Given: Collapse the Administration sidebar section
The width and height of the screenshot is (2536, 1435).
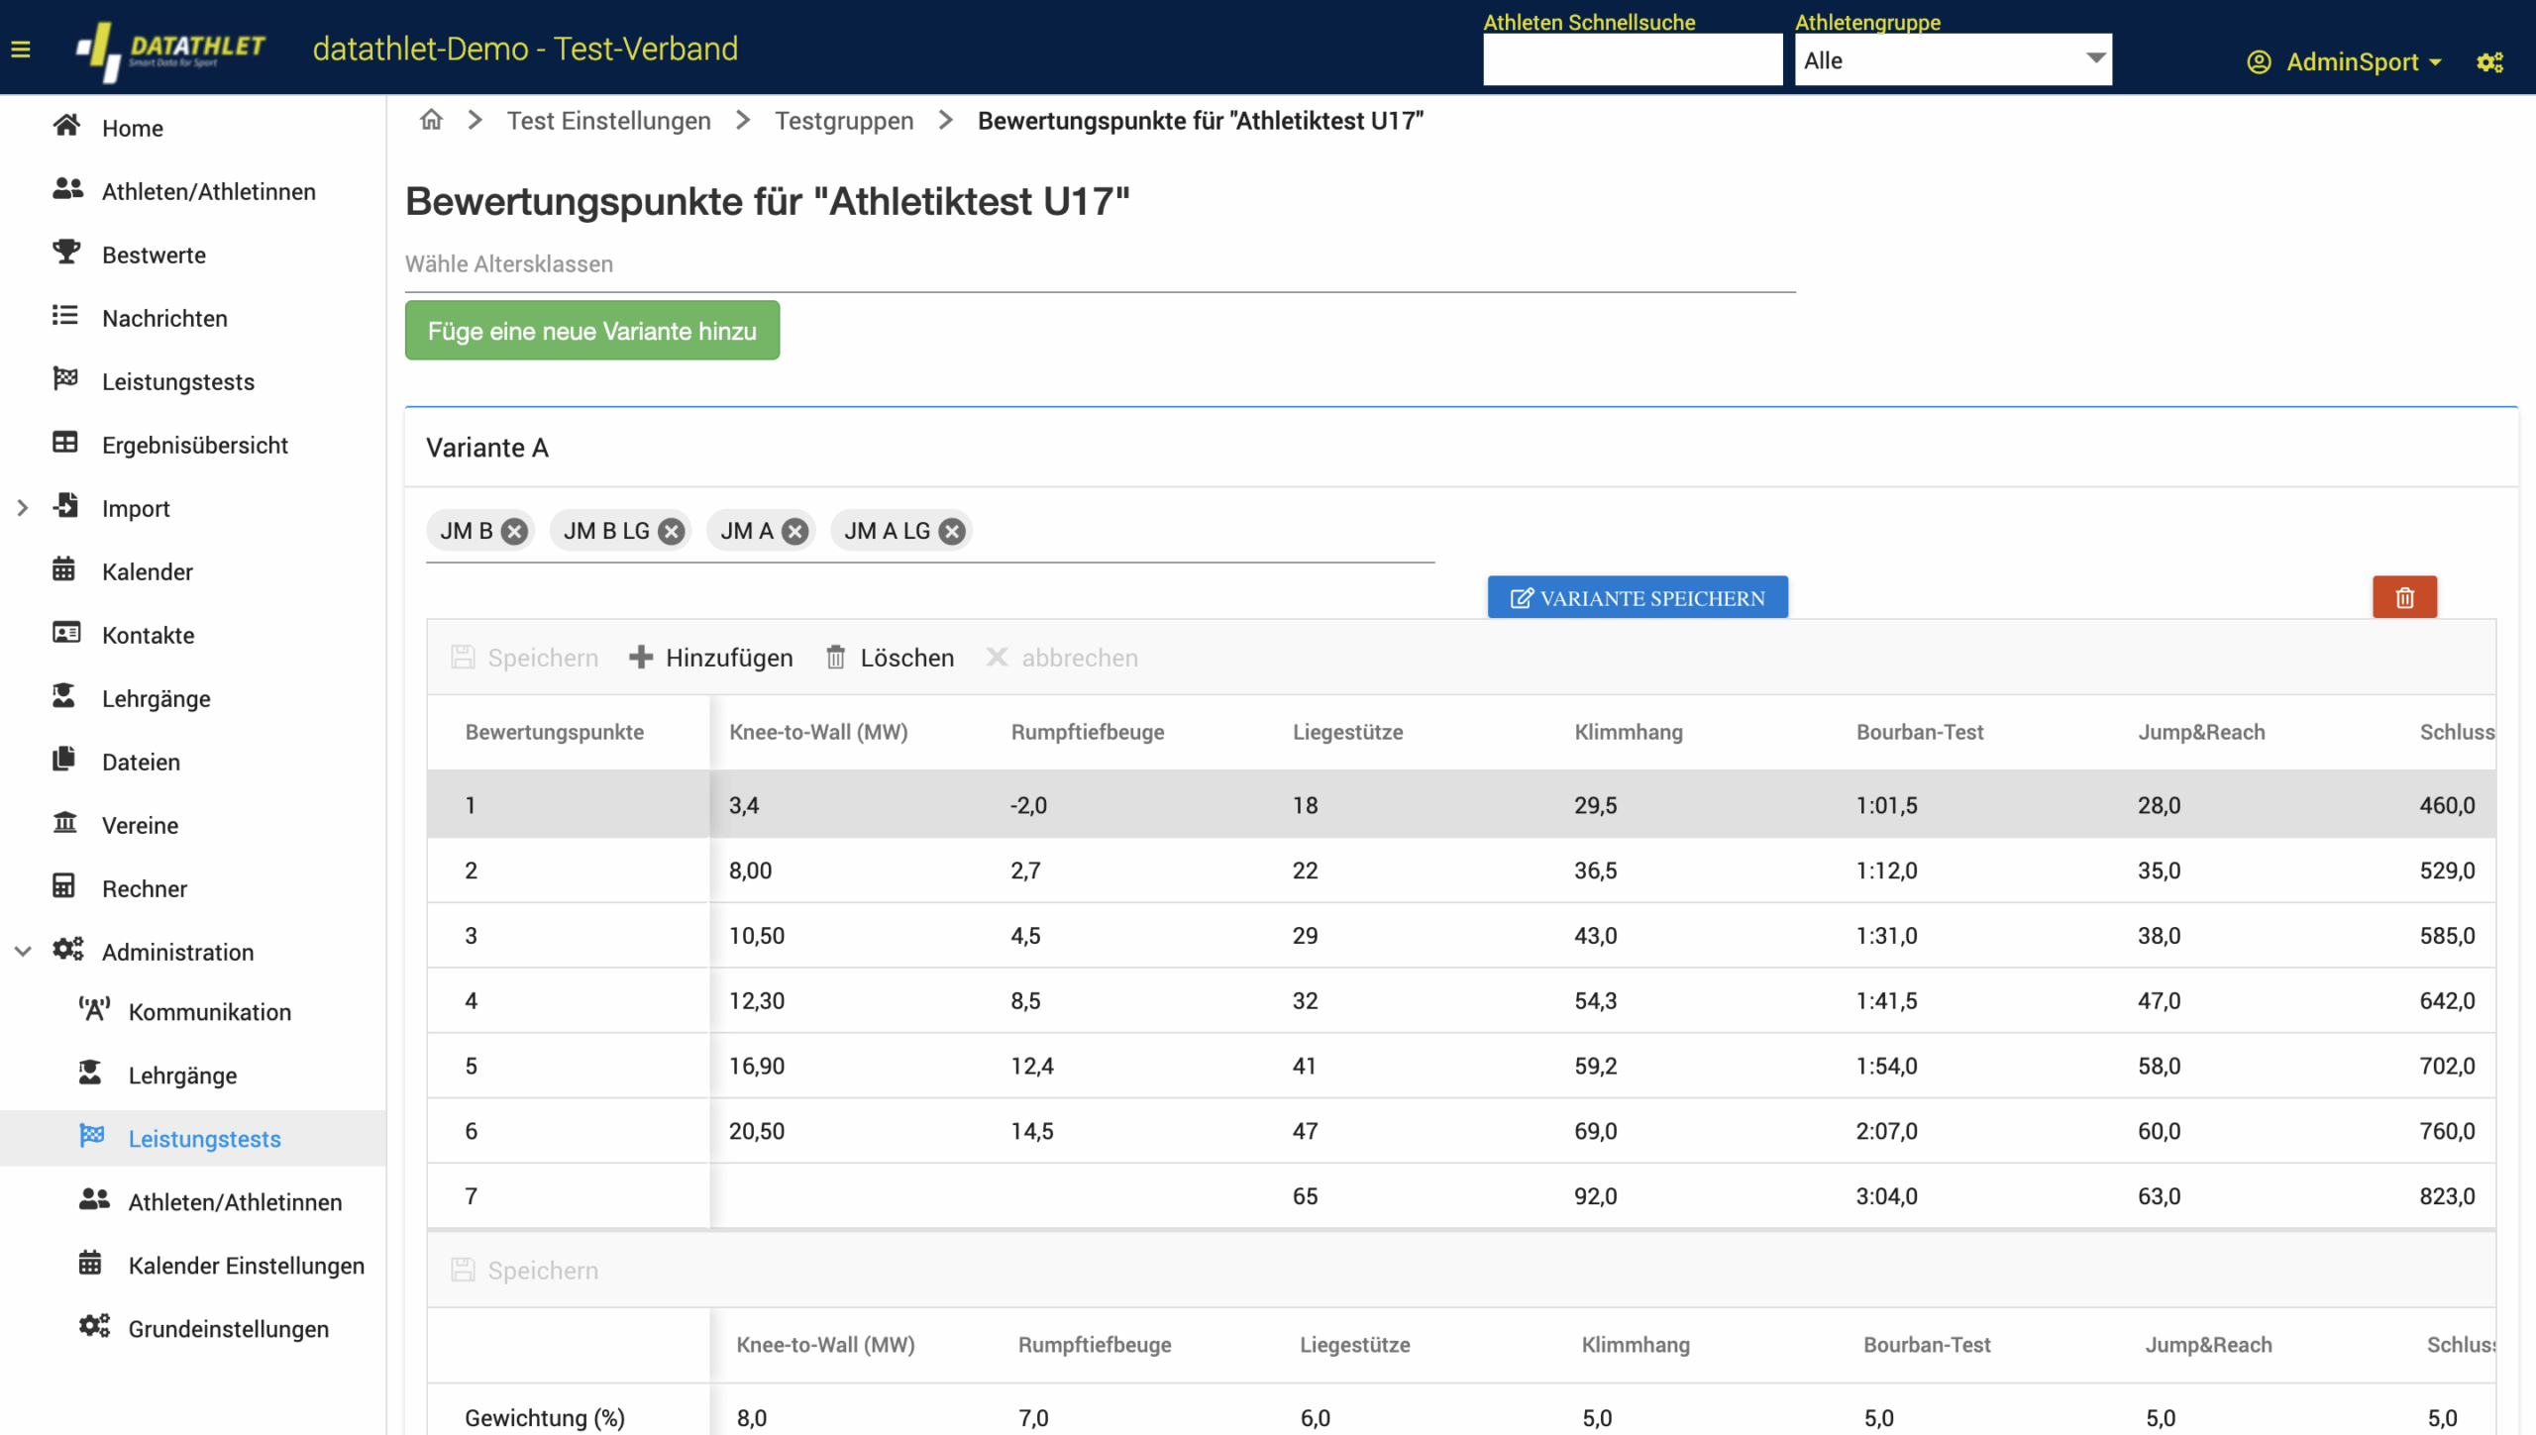Looking at the screenshot, I should click(23, 952).
